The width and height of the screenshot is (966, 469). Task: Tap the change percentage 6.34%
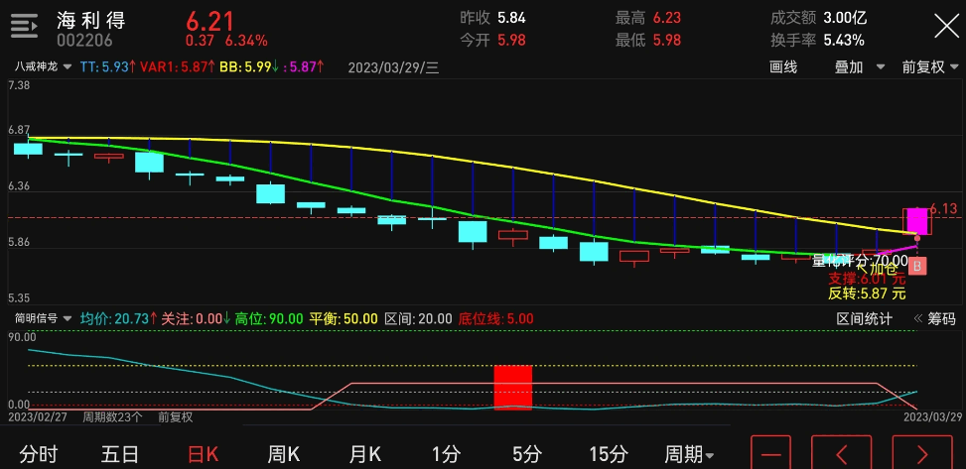click(246, 42)
